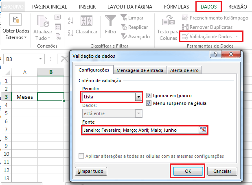Screen dimensions: 252x185
Task: Toggle Menu suspenso na célula checkbox
Action: click(x=149, y=103)
